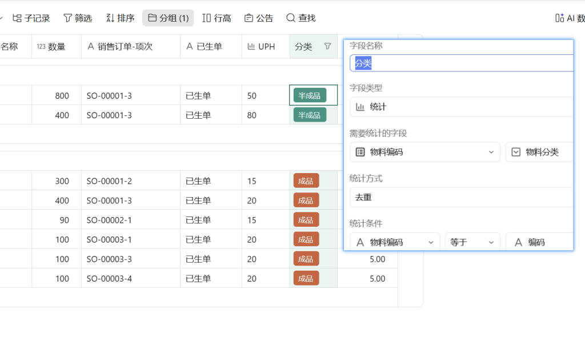
Task: Select the UPH column header
Action: click(x=266, y=46)
